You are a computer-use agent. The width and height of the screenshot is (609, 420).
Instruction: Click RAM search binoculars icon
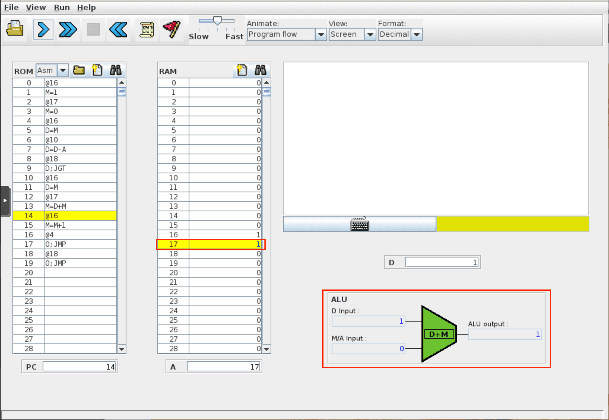coord(260,70)
